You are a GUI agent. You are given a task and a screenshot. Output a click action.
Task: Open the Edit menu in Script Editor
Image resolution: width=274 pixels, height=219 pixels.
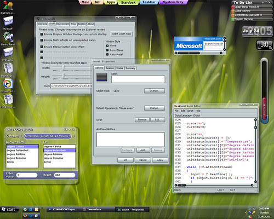pyautogui.click(x=183, y=111)
